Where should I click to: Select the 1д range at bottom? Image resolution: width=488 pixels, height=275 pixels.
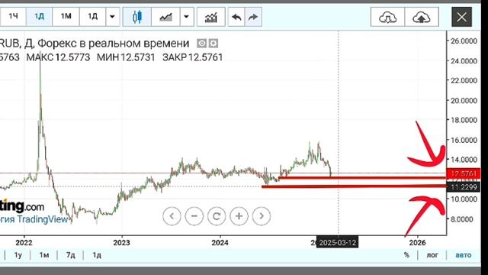coord(97,255)
